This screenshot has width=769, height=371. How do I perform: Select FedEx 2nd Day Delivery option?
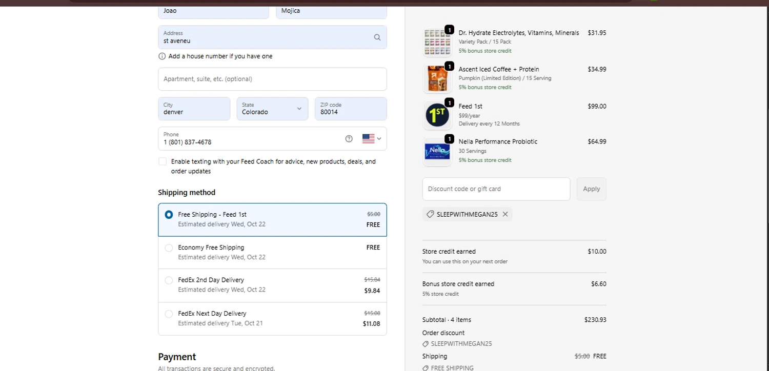click(x=272, y=285)
